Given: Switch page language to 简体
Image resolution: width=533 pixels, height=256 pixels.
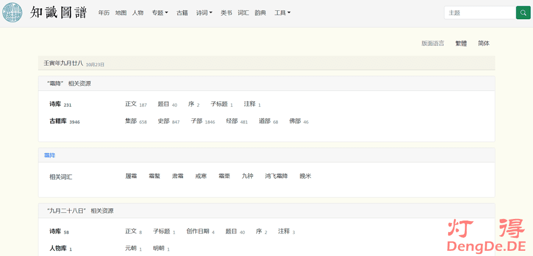Looking at the screenshot, I should 484,43.
